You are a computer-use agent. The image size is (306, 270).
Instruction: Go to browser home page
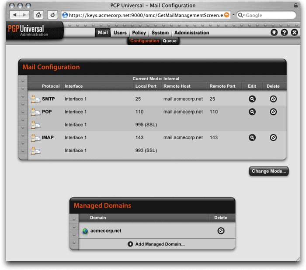point(38,15)
